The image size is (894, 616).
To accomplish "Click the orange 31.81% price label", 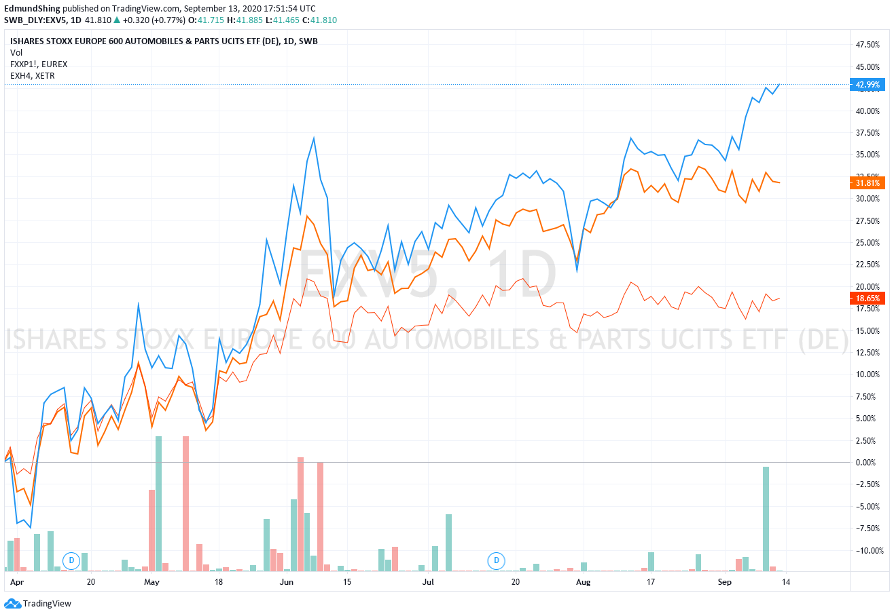I will pyautogui.click(x=868, y=182).
